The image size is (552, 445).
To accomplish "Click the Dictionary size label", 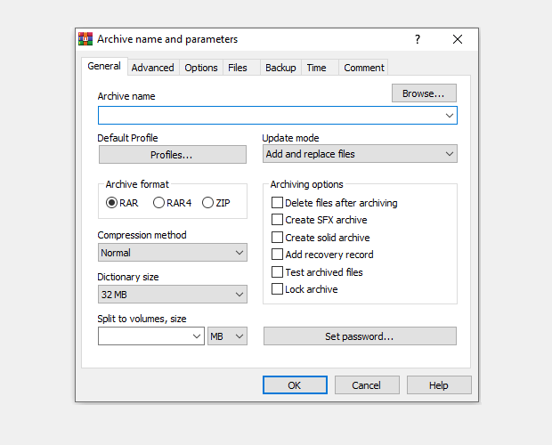I will 128,277.
